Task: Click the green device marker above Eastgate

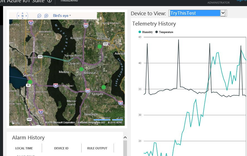Action: click(104, 87)
